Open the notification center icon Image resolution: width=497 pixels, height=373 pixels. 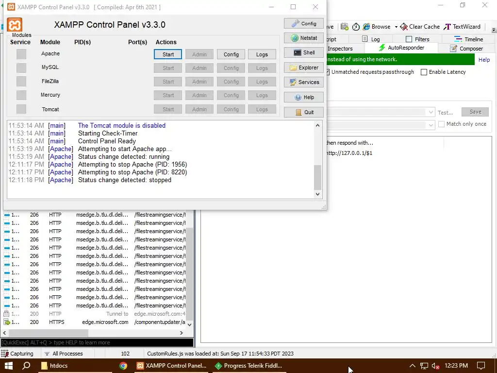(481, 366)
